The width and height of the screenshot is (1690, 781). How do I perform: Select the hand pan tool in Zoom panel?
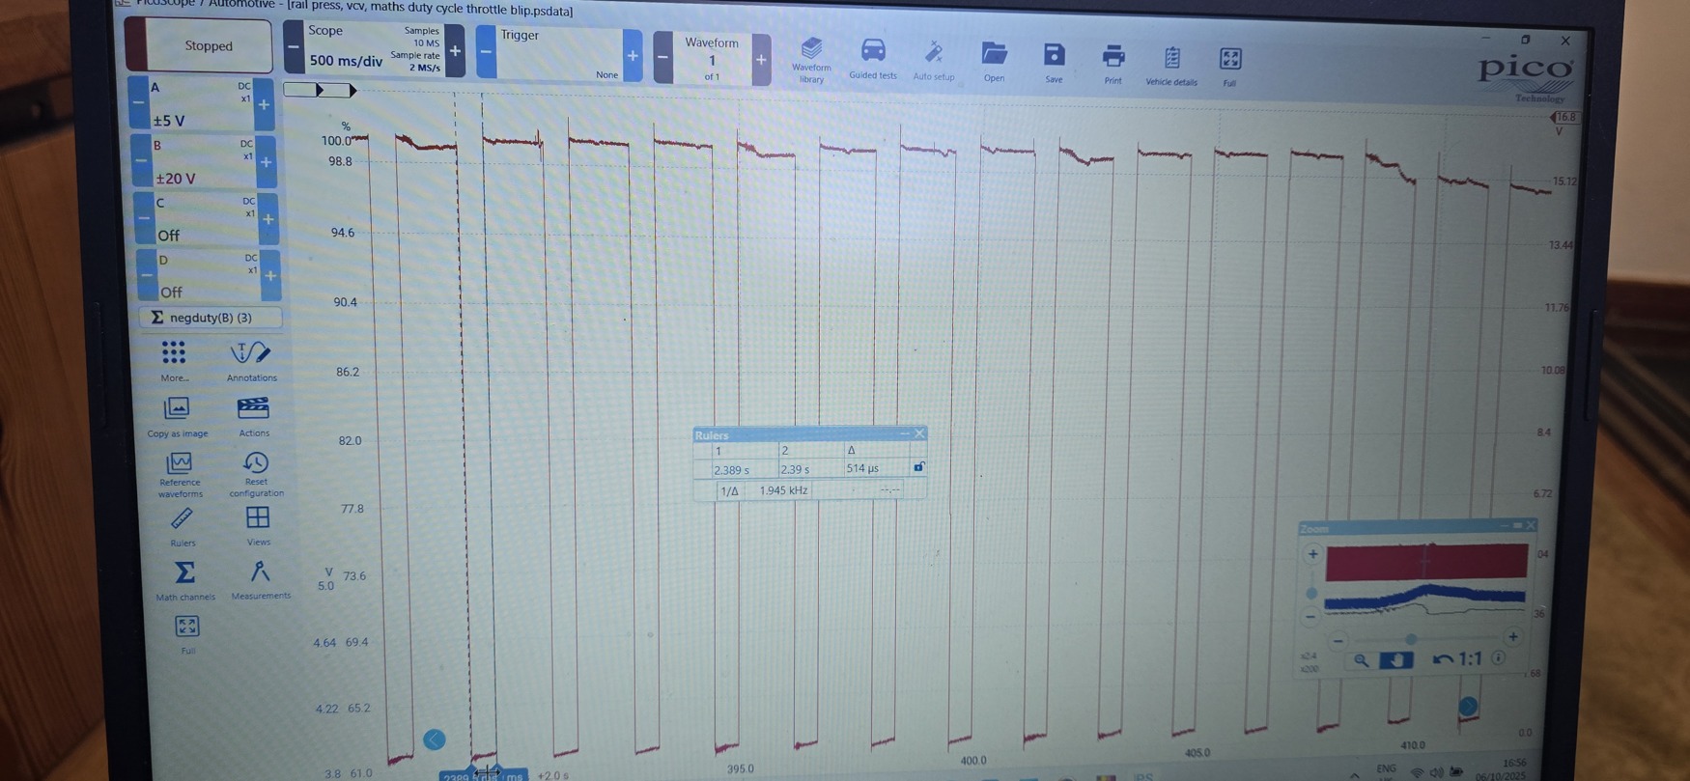tap(1395, 660)
